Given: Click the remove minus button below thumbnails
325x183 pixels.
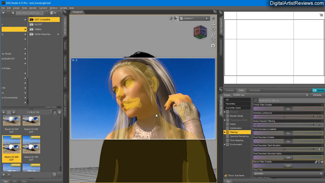Looking at the screenshot, I should tap(9, 175).
